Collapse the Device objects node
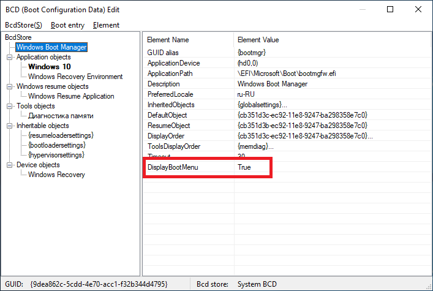The width and height of the screenshot is (433, 291). pyautogui.click(x=9, y=165)
